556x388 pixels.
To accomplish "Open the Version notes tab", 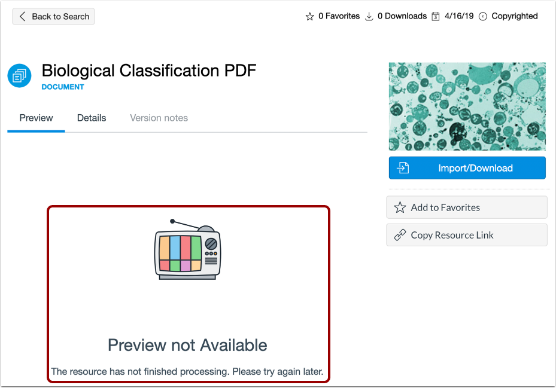I will 158,118.
